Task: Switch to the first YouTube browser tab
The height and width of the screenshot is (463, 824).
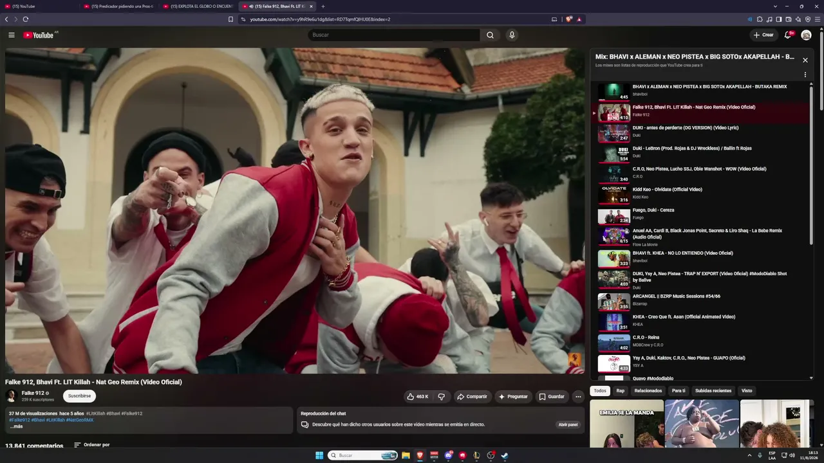Action: point(39,6)
